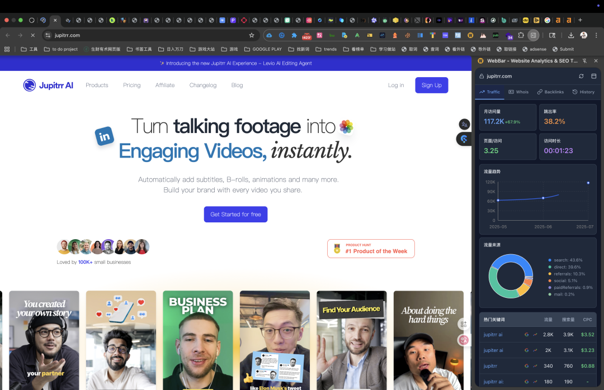Image resolution: width=604 pixels, height=390 pixels.
Task: Open the 'BUSINESS PLAN' video thumbnail
Action: [x=198, y=340]
